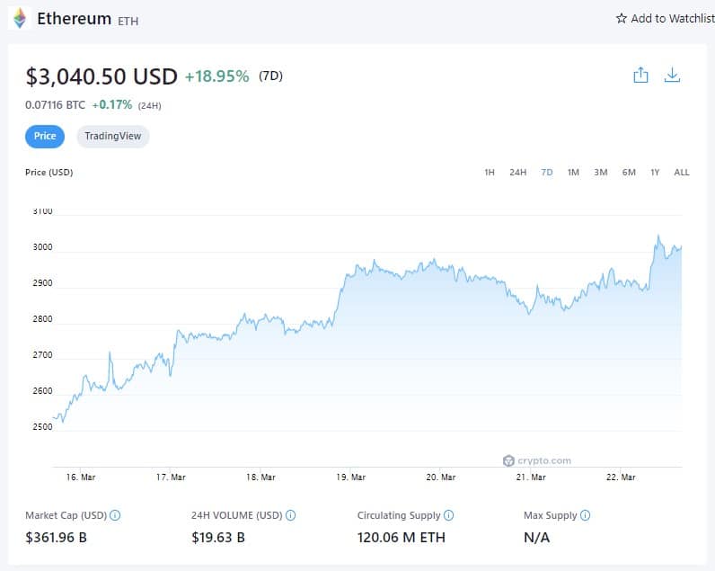
Task: Click the 16. Mar date axis label
Action: (81, 477)
